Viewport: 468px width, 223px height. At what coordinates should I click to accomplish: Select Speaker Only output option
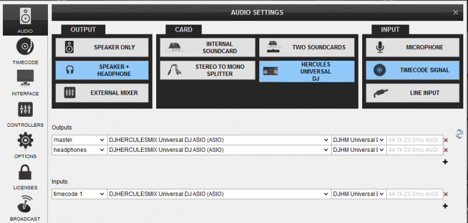[x=102, y=47]
